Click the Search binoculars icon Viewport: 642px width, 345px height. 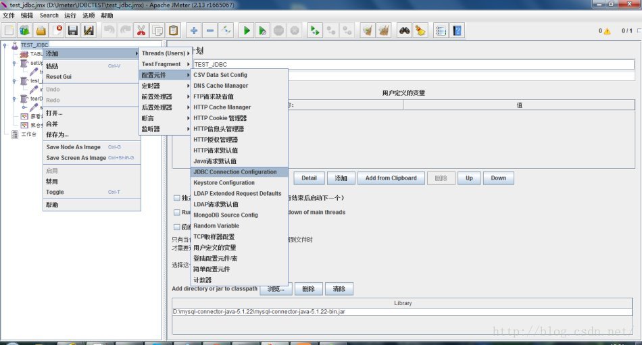coord(405,30)
